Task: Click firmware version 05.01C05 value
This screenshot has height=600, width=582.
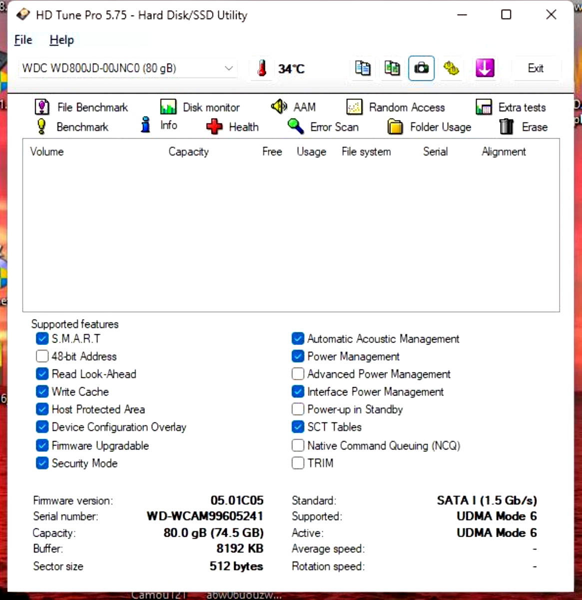Action: (237, 500)
